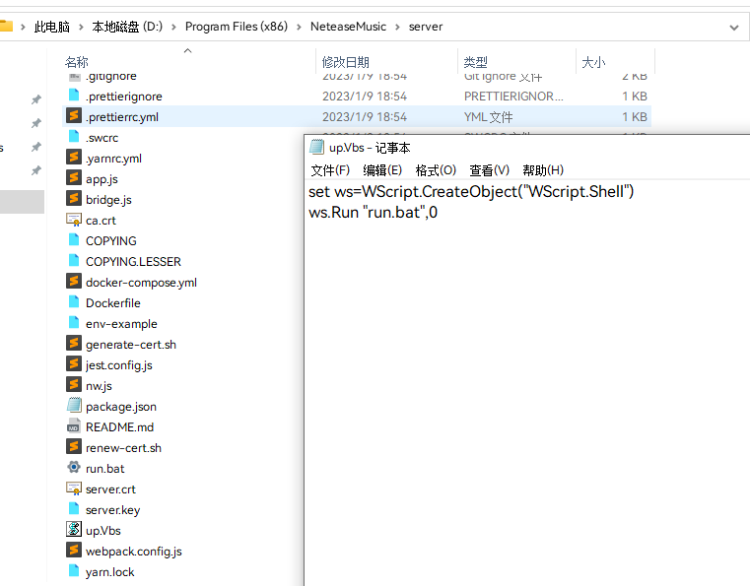This screenshot has height=586, width=750.
Task: Click the ca.crt certificate icon
Action: point(74,220)
